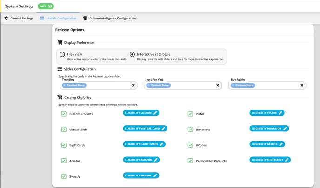
Task: Click Eligibility Viator button
Action: click(x=267, y=113)
